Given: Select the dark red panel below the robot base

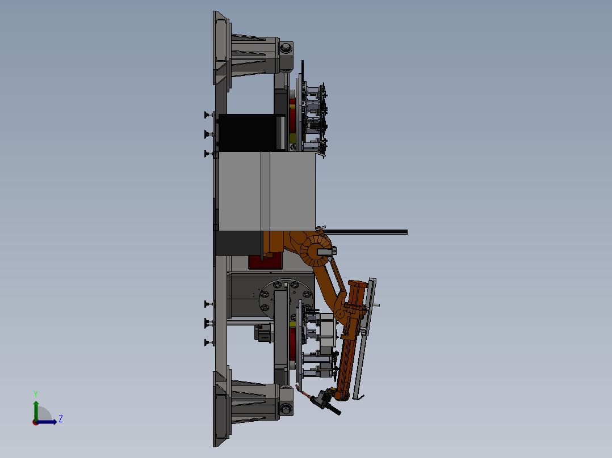Looking at the screenshot, I should (266, 261).
